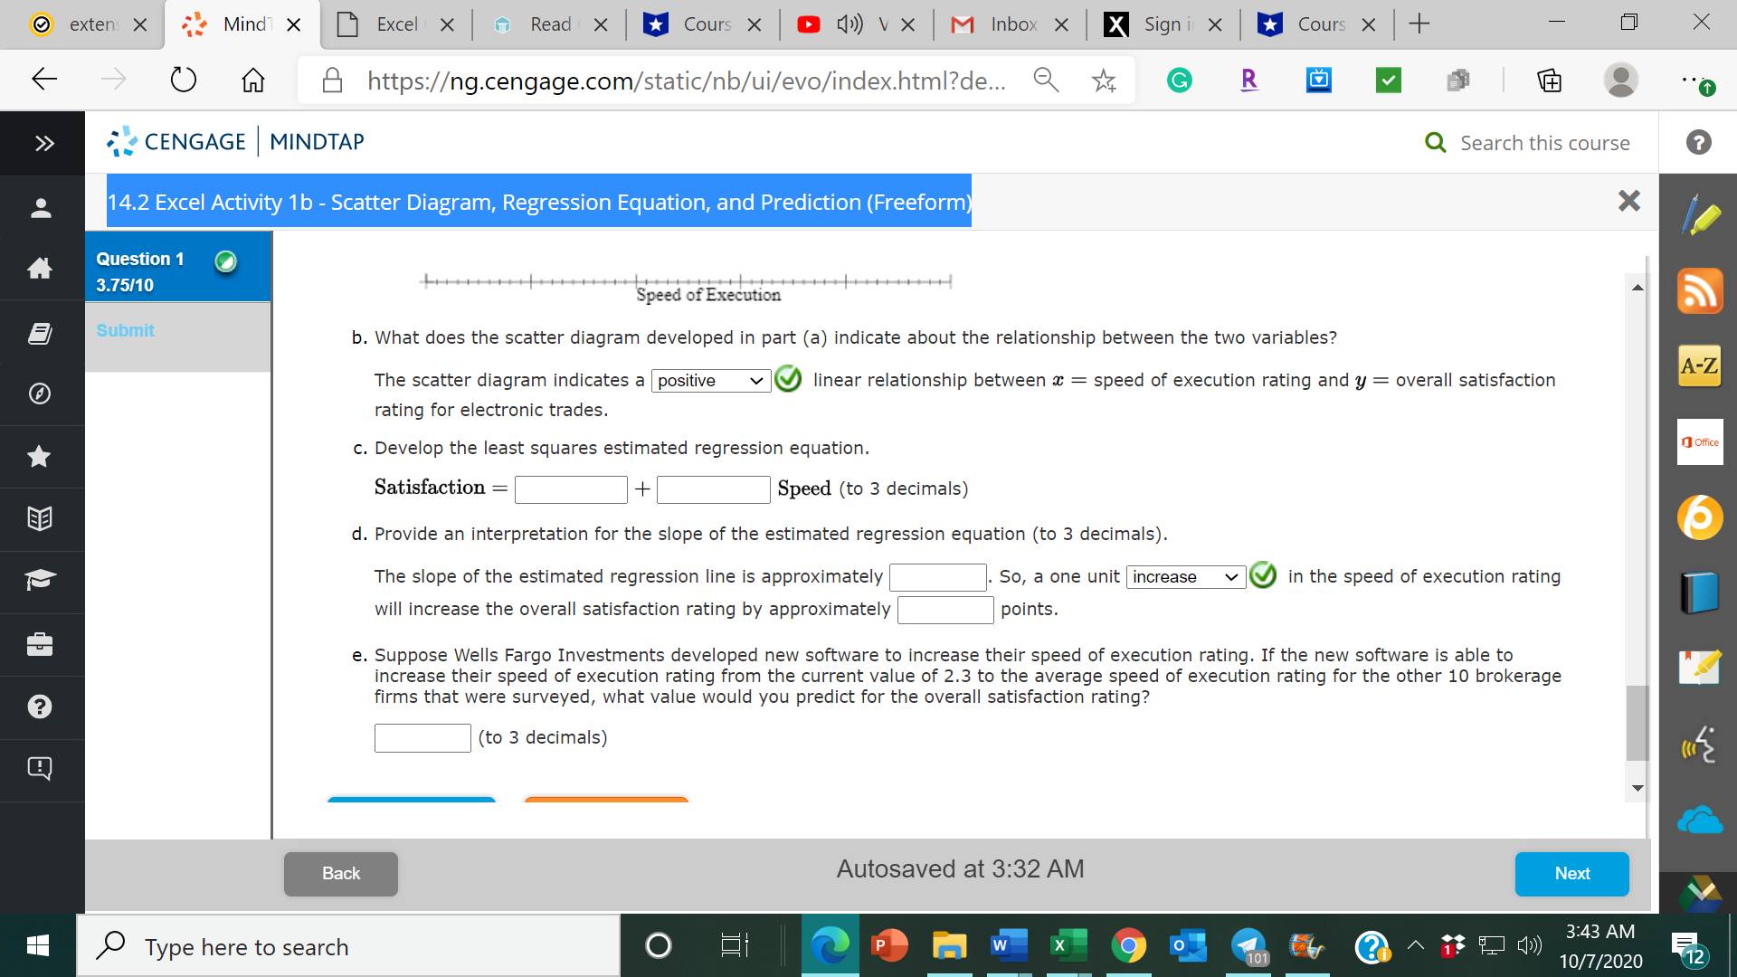Open the compass icon in left navigation
The width and height of the screenshot is (1737, 977).
(40, 394)
